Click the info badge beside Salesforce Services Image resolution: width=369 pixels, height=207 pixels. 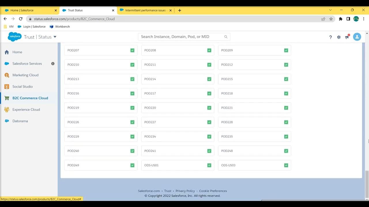tap(53, 64)
